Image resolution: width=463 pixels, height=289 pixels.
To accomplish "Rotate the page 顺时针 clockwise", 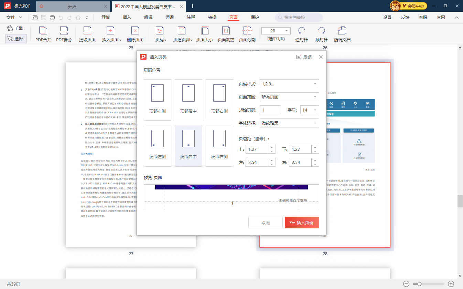I will pos(322,34).
